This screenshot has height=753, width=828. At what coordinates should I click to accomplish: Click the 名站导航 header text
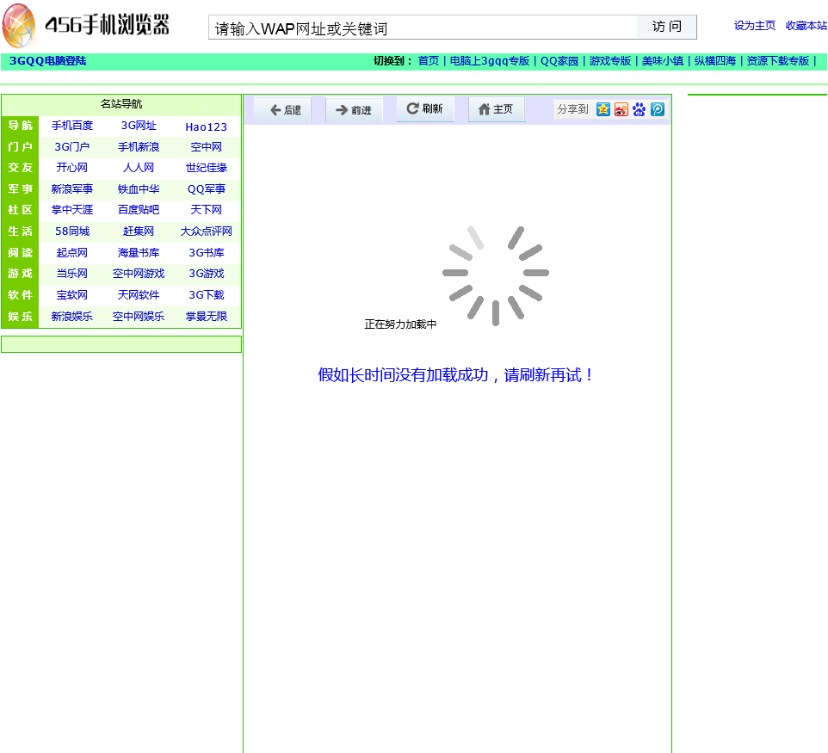(x=120, y=104)
